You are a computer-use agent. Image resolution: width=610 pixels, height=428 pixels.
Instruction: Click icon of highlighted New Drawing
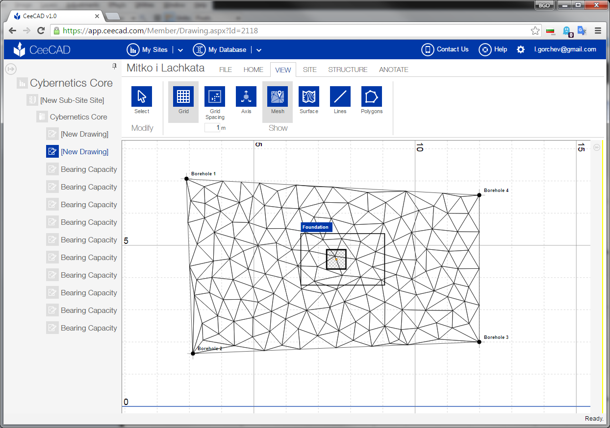point(52,151)
